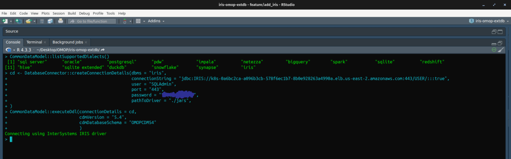Click "Connecting using InterSystems IRIS driver" message

click(x=56, y=134)
